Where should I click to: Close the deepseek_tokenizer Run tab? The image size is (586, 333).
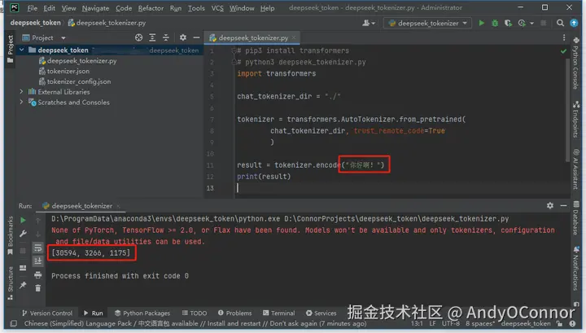click(118, 206)
